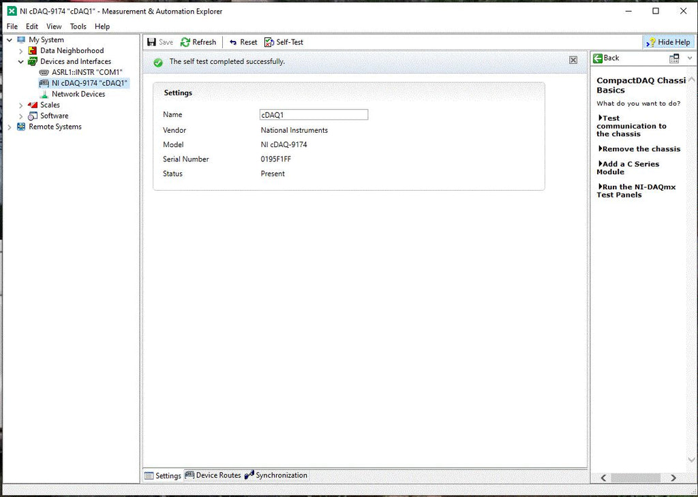Screen dimensions: 698x497
Task: Click the Network Devices icon
Action: point(44,94)
